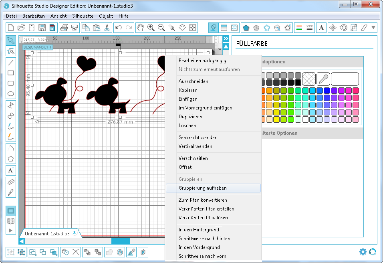
Task: Open the Silhouette menu
Action: point(83,16)
